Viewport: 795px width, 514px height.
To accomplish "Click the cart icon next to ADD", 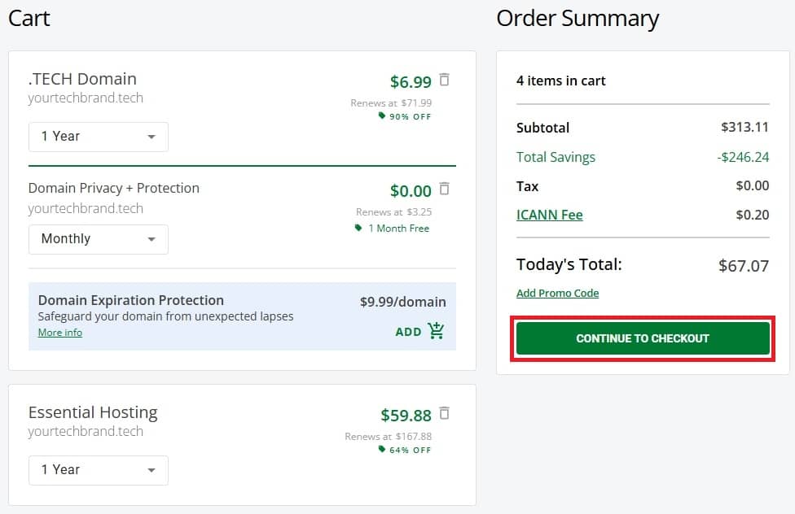I will tap(437, 331).
